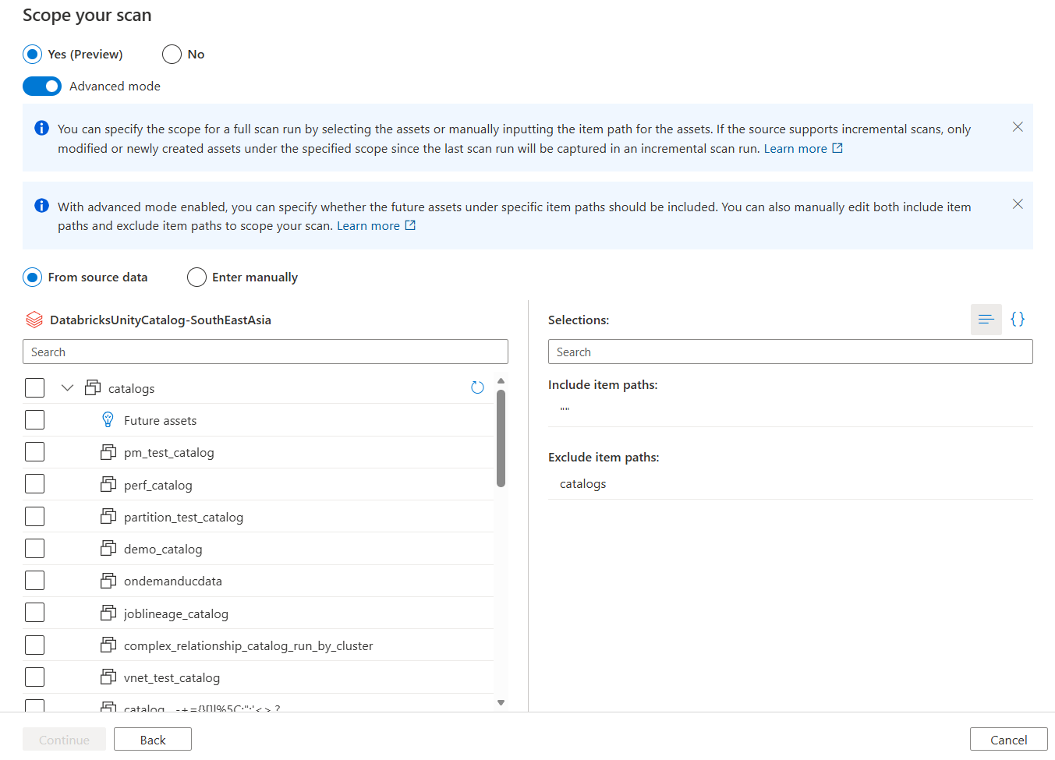Check the demo_catalog checkbox
The image size is (1055, 760).
pyautogui.click(x=35, y=549)
